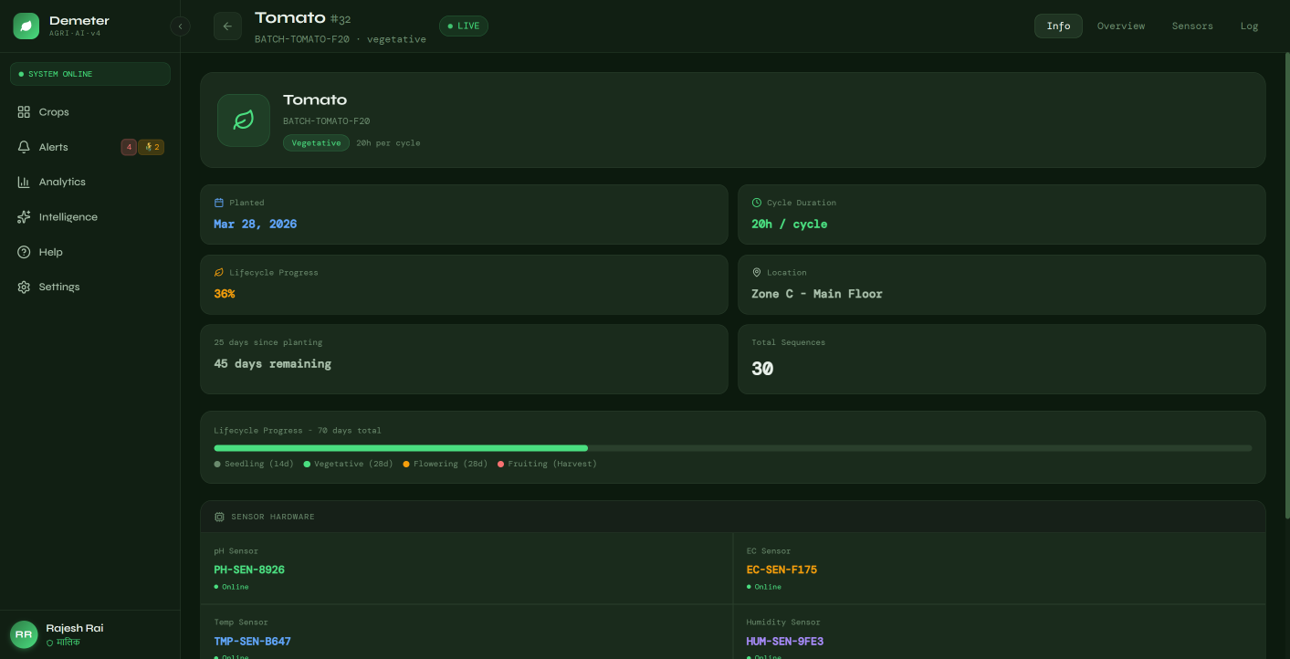This screenshot has width=1290, height=659.
Task: Click the chip icon beside Sensor Hardware
Action: [219, 517]
